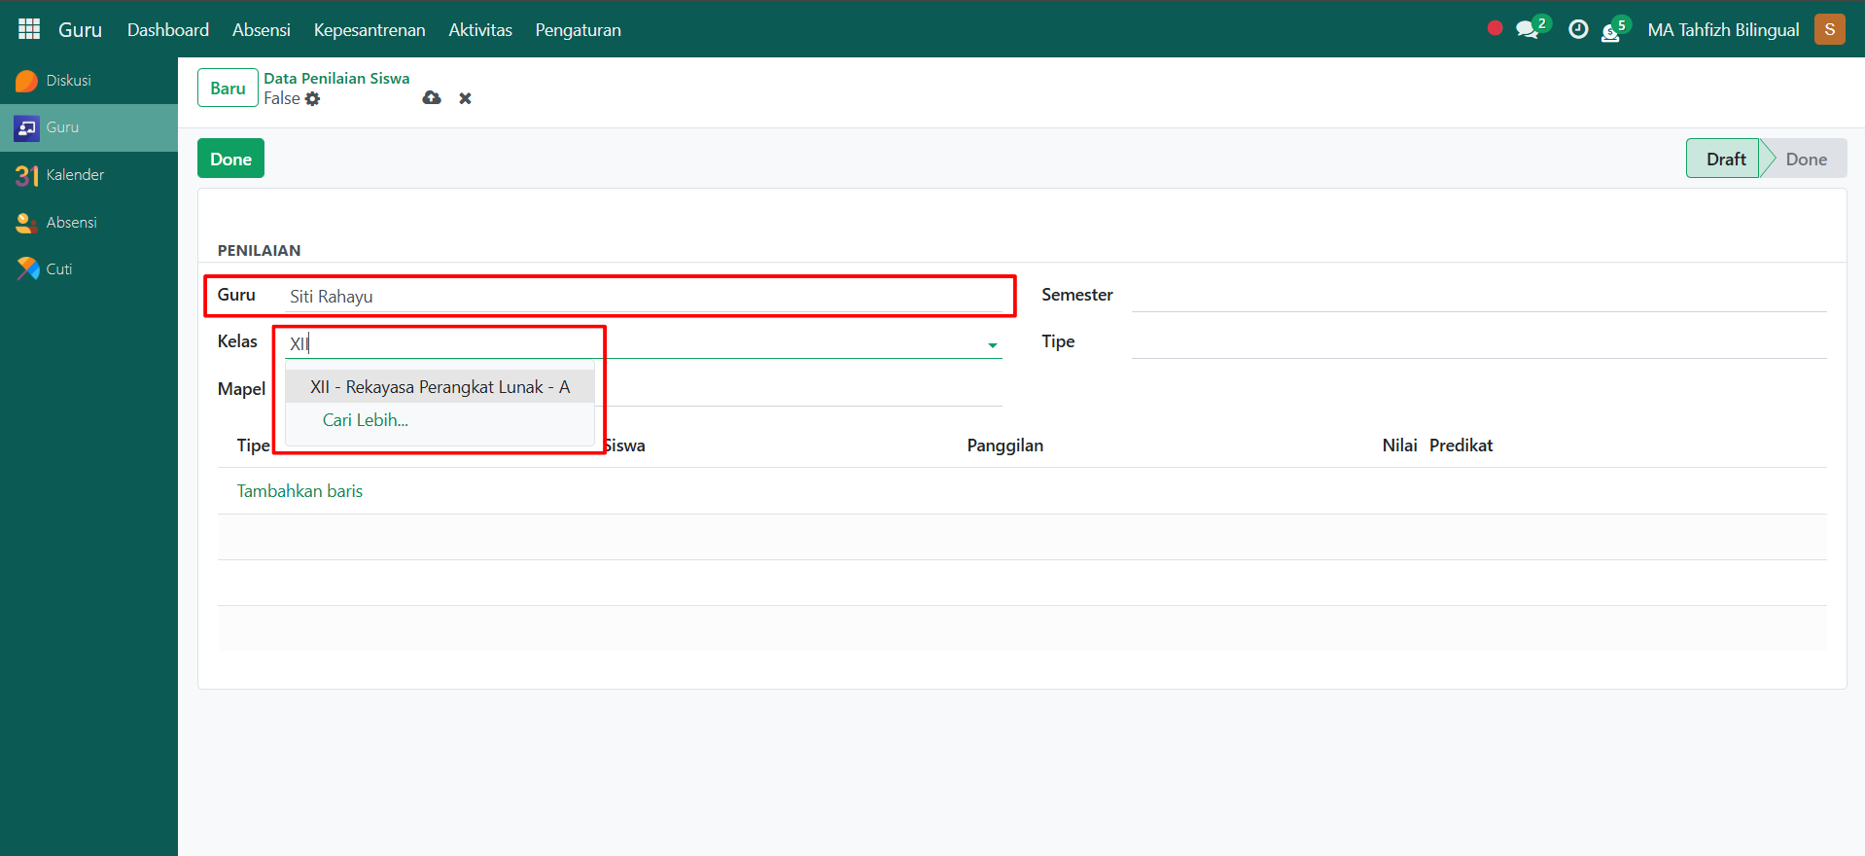The width and height of the screenshot is (1865, 856).
Task: Open the apps grid menu icon
Action: 29,29
